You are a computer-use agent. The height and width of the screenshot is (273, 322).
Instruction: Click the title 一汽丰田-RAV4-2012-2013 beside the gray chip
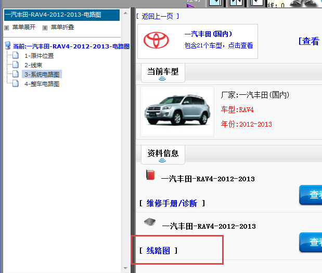coord(209,226)
